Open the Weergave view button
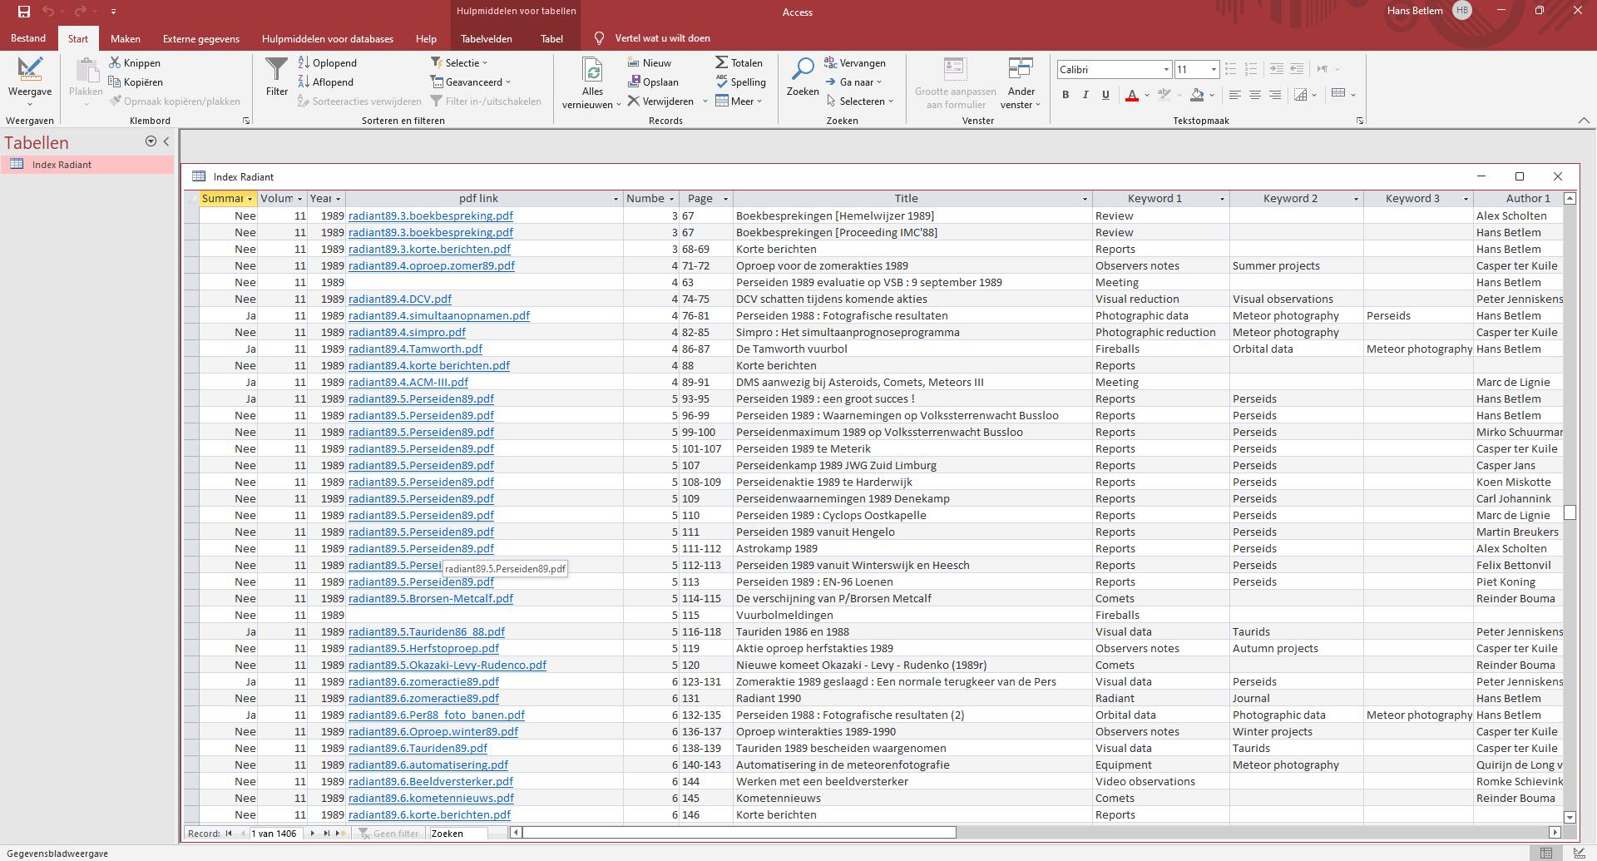 point(30,82)
